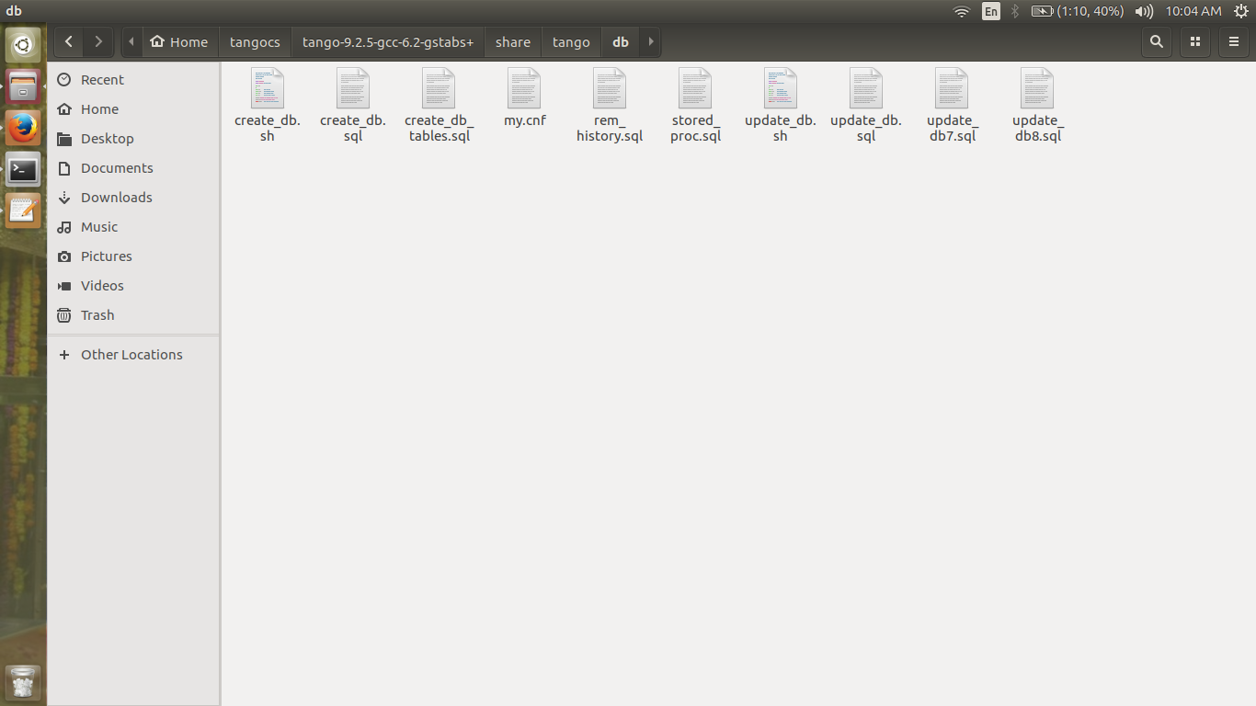This screenshot has width=1256, height=706.
Task: Go back with the left arrow button
Action: pyautogui.click(x=69, y=41)
